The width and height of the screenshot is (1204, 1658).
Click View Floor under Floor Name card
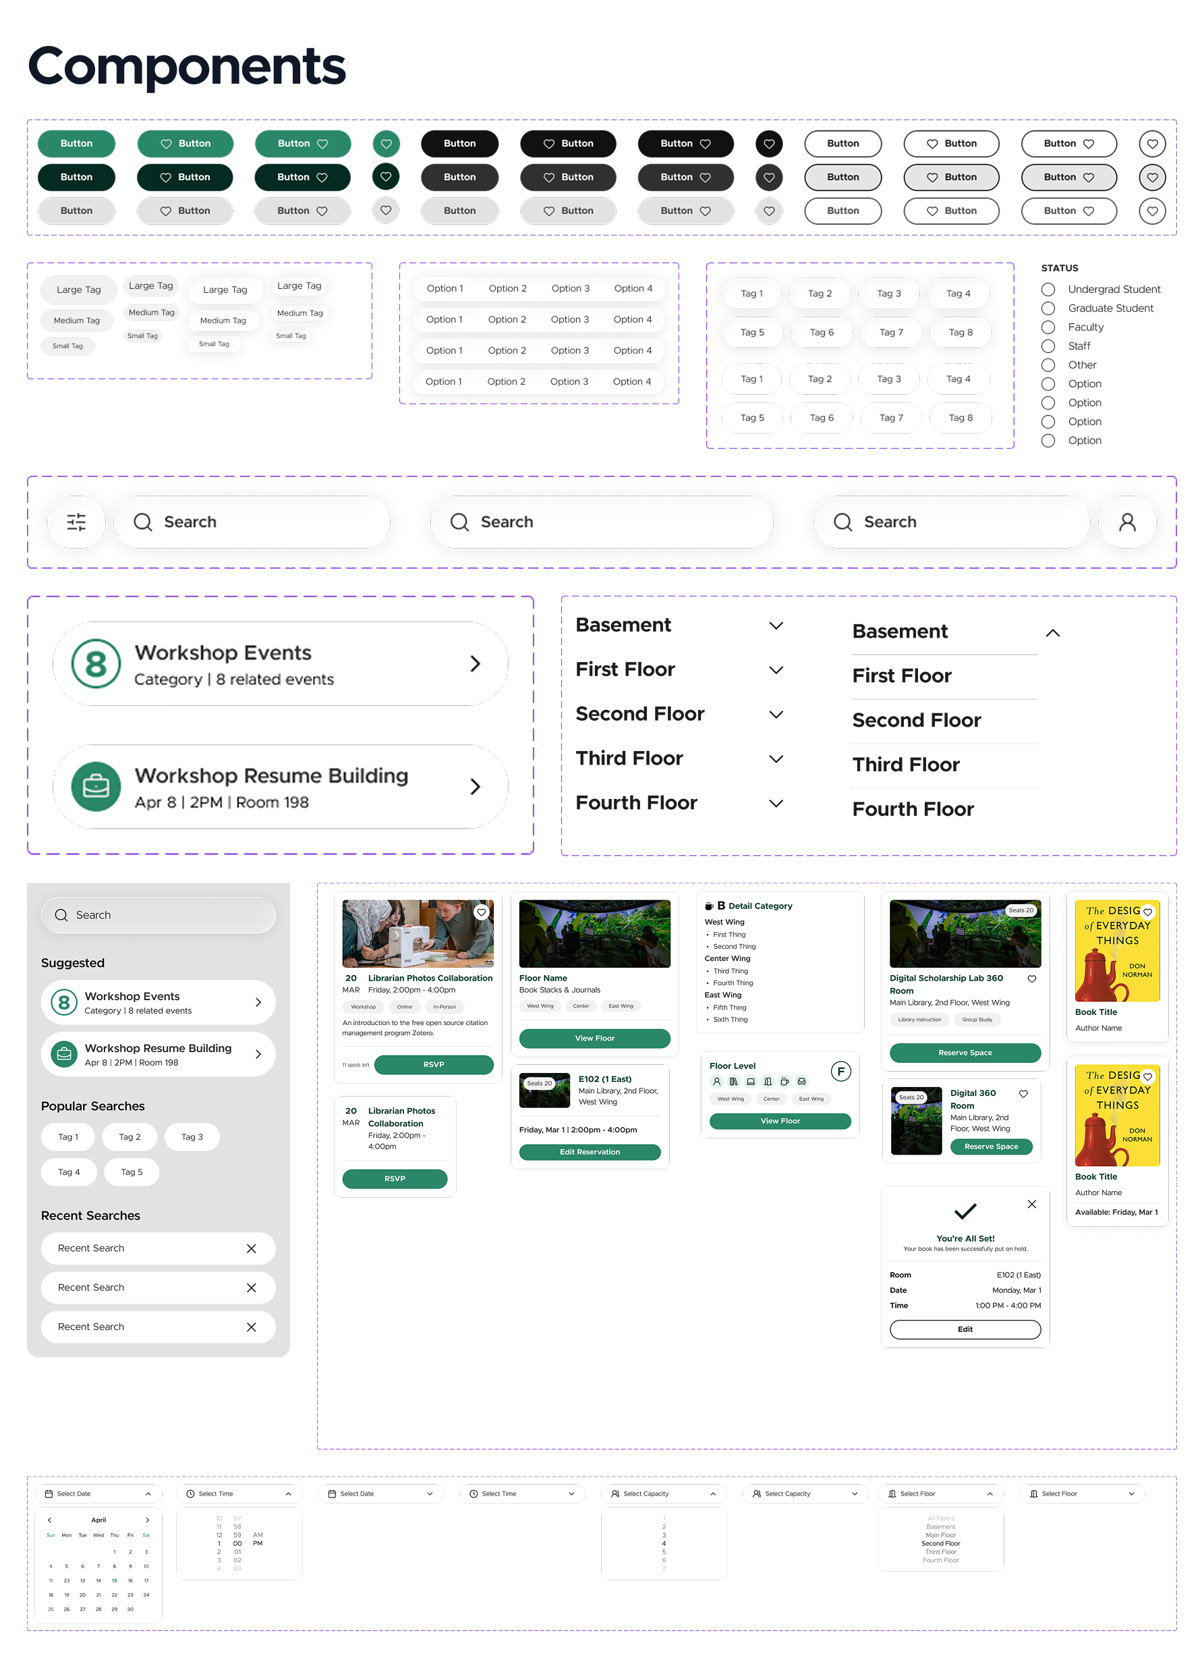coord(594,1038)
